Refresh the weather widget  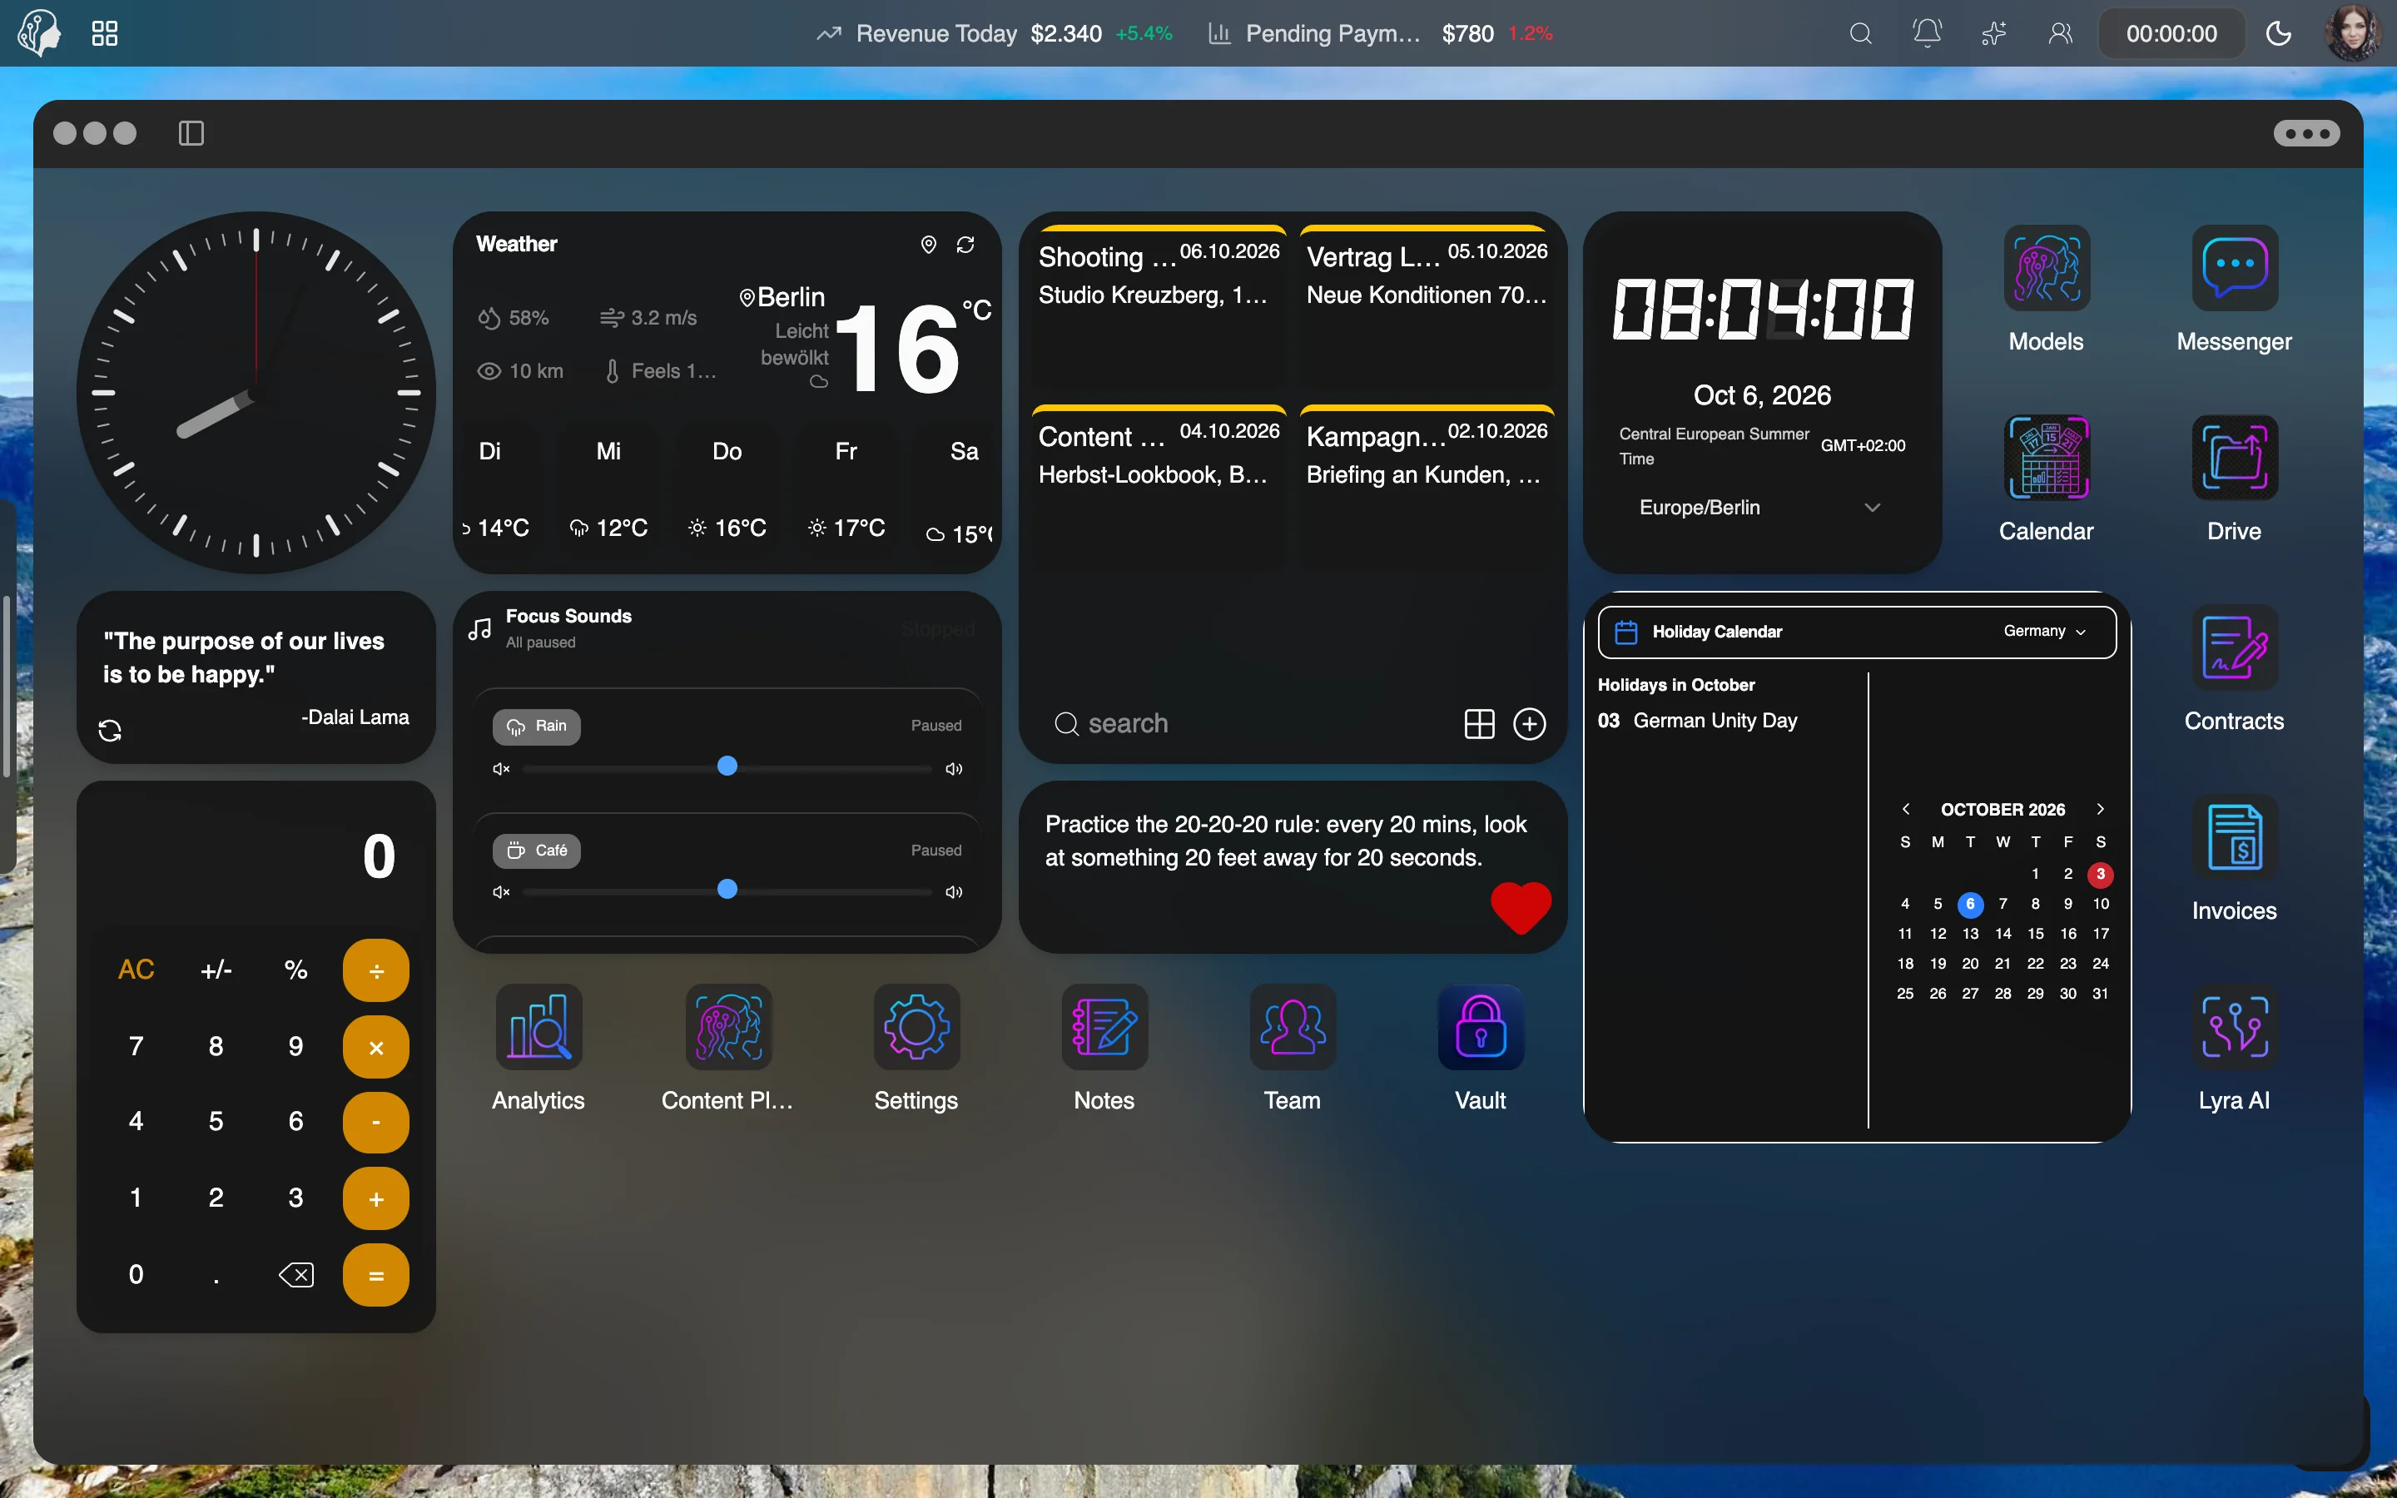click(965, 244)
